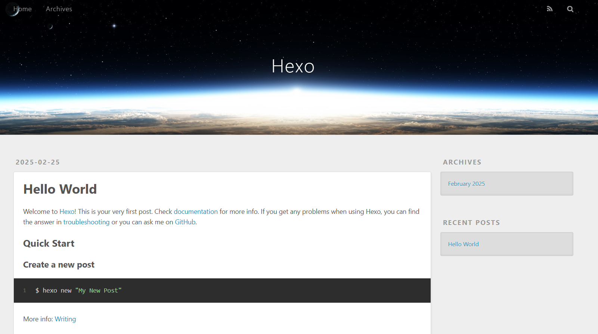Go to the Home nav link

pyautogui.click(x=22, y=9)
